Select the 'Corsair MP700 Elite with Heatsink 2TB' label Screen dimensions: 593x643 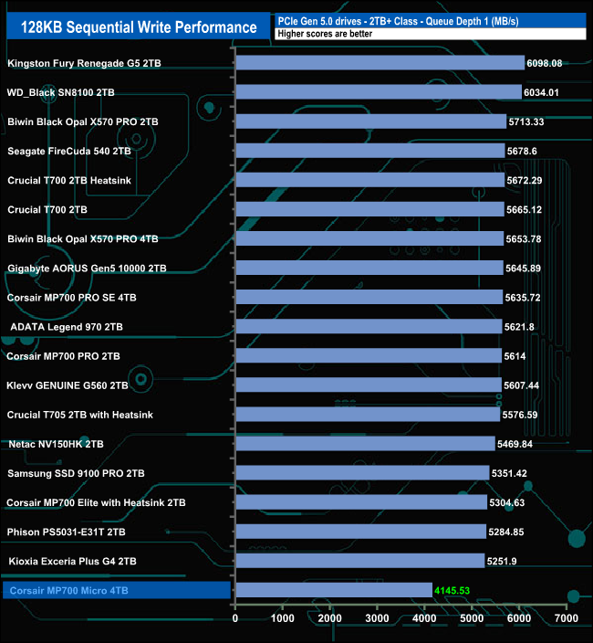pos(96,502)
